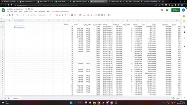Open the text wrapping dropdown
The height and width of the screenshot is (105, 187).
point(88,15)
